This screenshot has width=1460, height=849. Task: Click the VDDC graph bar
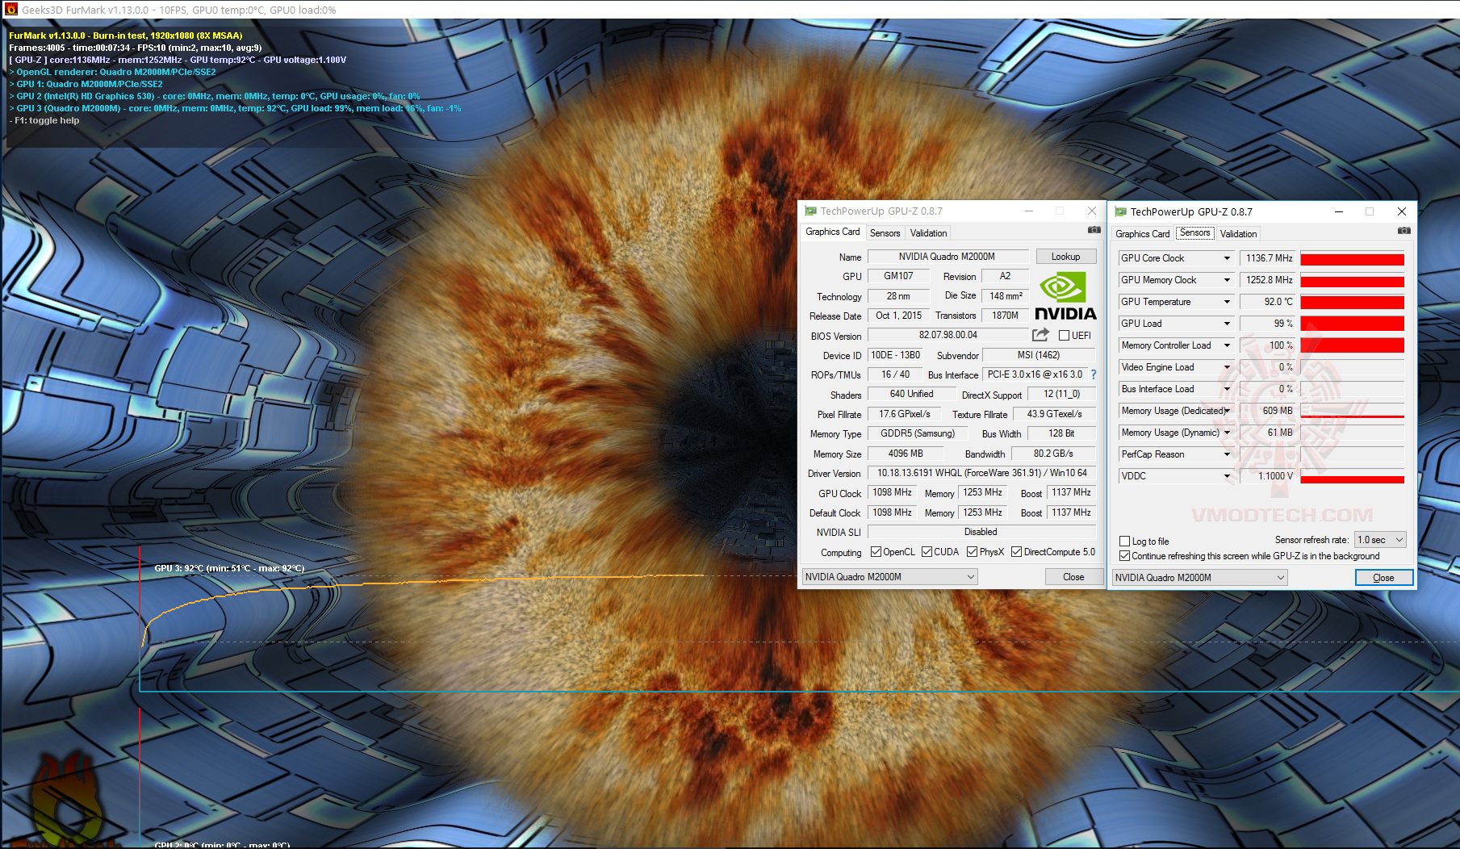click(x=1352, y=476)
